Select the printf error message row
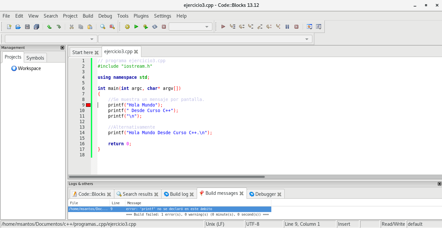 (169, 209)
